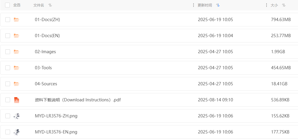The width and height of the screenshot is (298, 140).
Task: Click the 01-Docs(ZH) folder icon
Action: [16, 20]
